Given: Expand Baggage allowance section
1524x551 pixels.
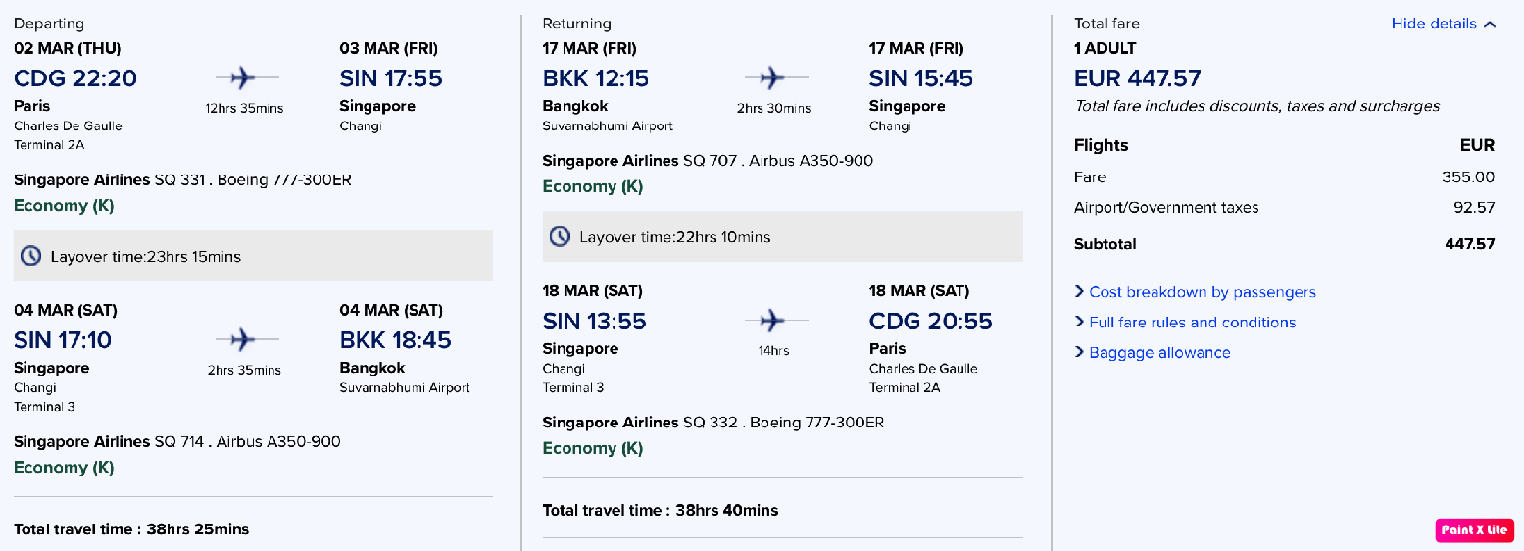Looking at the screenshot, I should pyautogui.click(x=1153, y=353).
